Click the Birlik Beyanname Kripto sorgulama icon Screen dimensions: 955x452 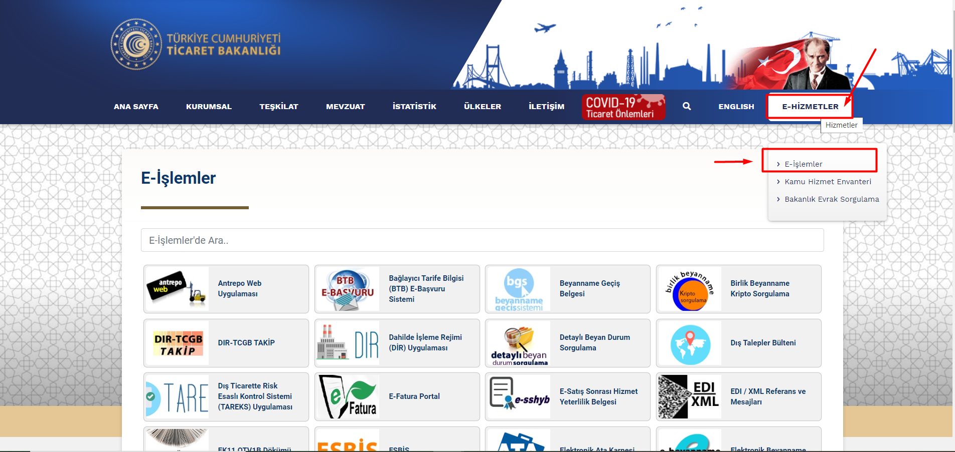click(x=690, y=289)
